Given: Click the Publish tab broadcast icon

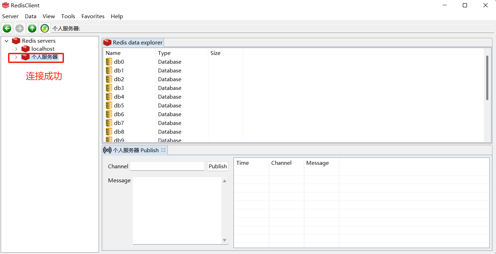Looking at the screenshot, I should click(x=107, y=150).
